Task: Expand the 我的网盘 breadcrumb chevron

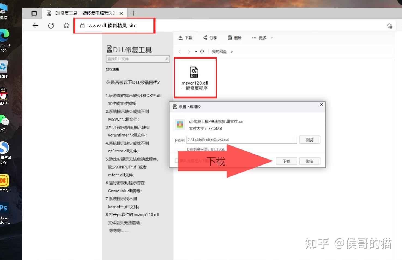Action: pos(232,51)
